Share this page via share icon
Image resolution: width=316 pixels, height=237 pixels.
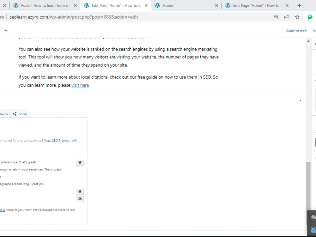tap(287, 17)
